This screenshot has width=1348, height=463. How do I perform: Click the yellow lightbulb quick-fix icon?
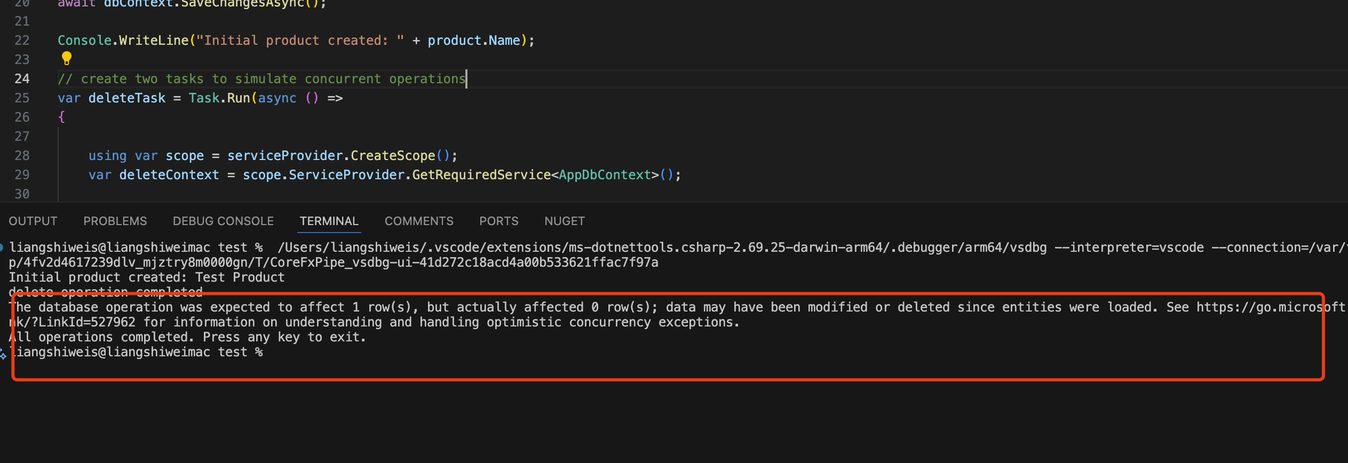click(x=66, y=58)
